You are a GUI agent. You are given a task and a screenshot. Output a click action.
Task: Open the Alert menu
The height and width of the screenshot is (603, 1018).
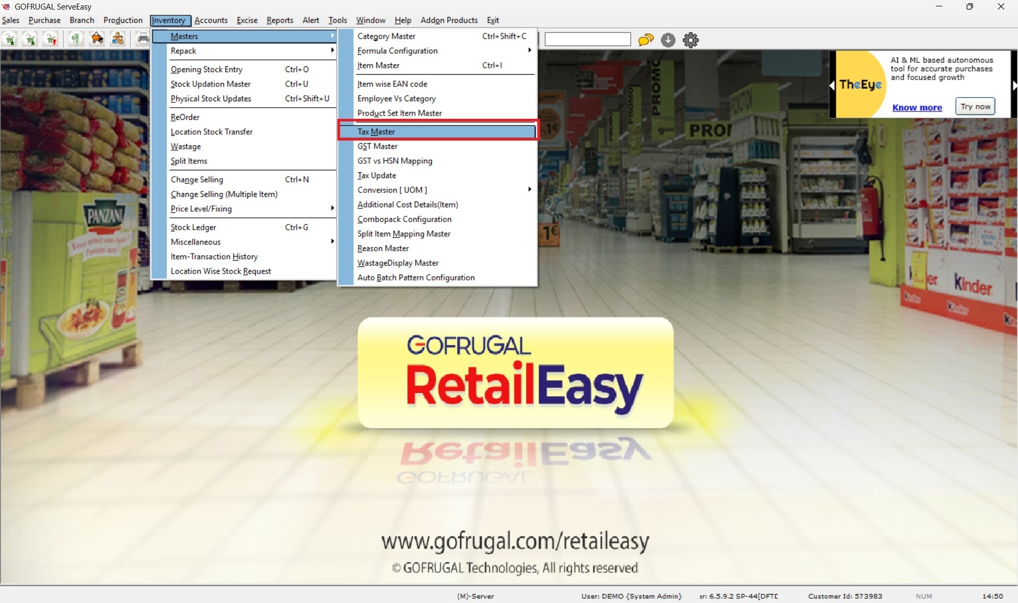311,20
